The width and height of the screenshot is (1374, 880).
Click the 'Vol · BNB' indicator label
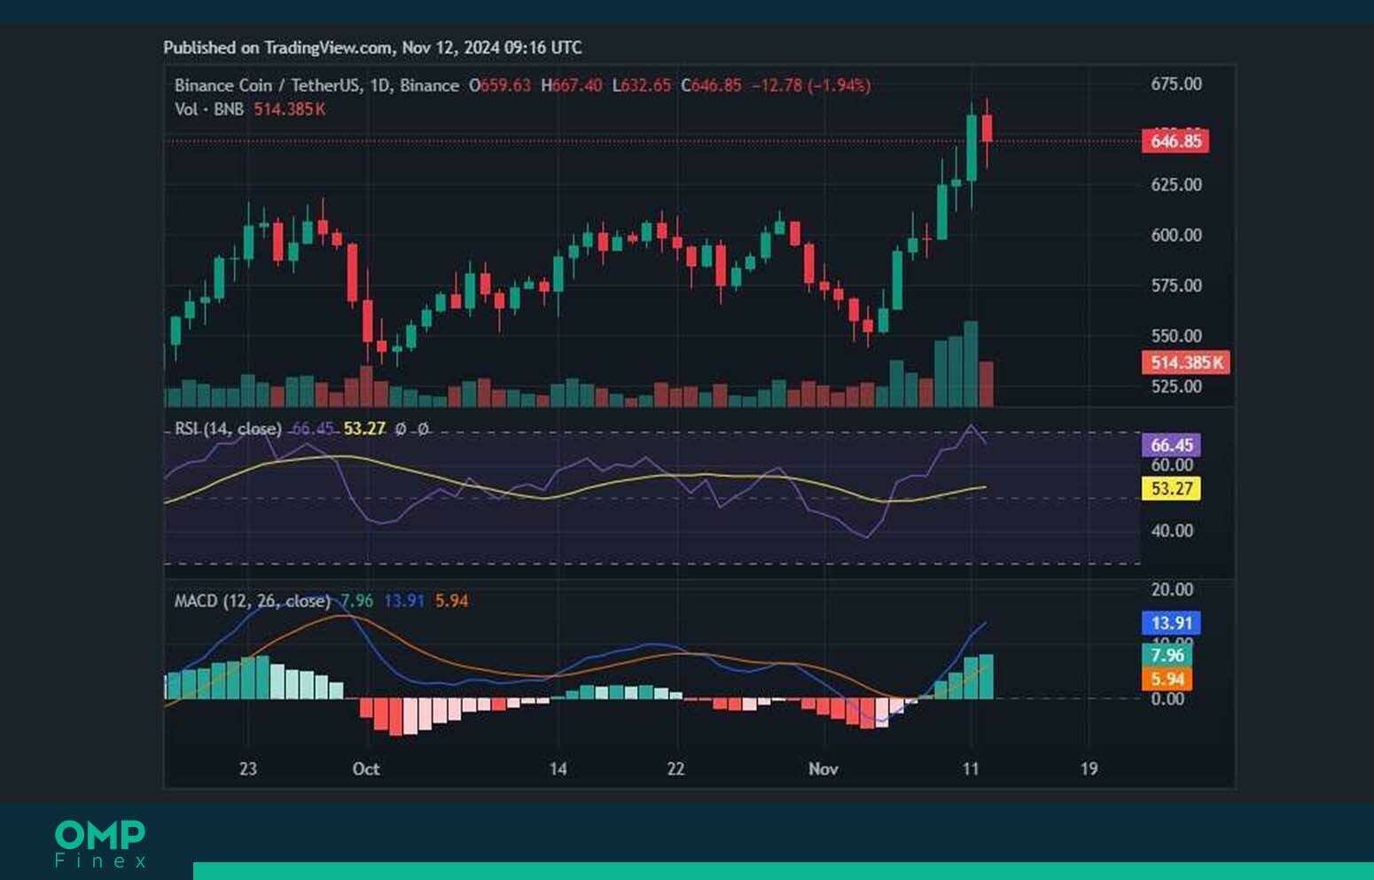click(211, 110)
